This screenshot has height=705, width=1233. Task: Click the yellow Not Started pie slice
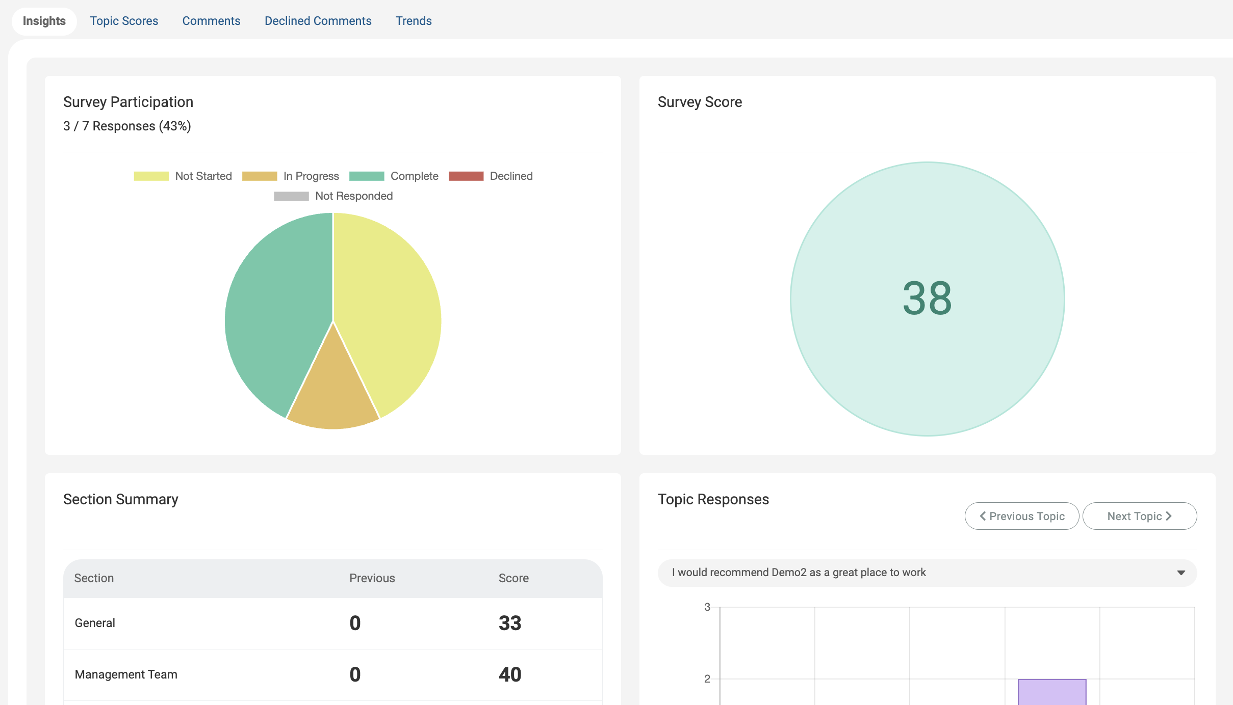tap(393, 306)
